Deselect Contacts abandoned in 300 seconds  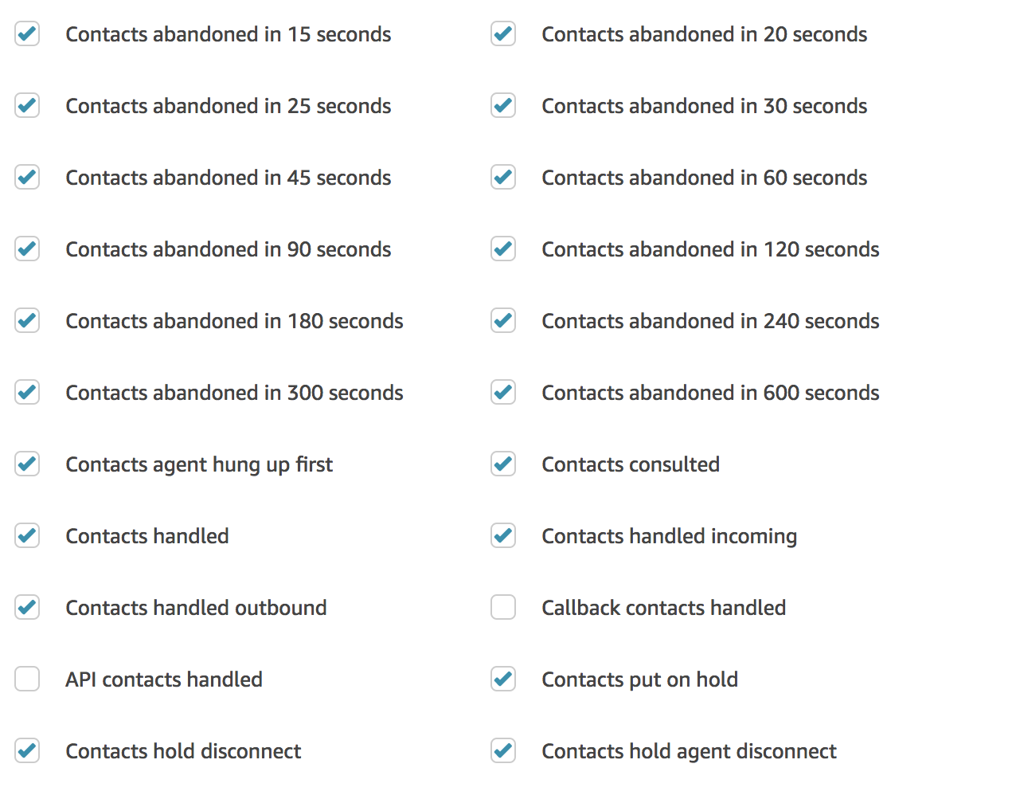(x=27, y=392)
